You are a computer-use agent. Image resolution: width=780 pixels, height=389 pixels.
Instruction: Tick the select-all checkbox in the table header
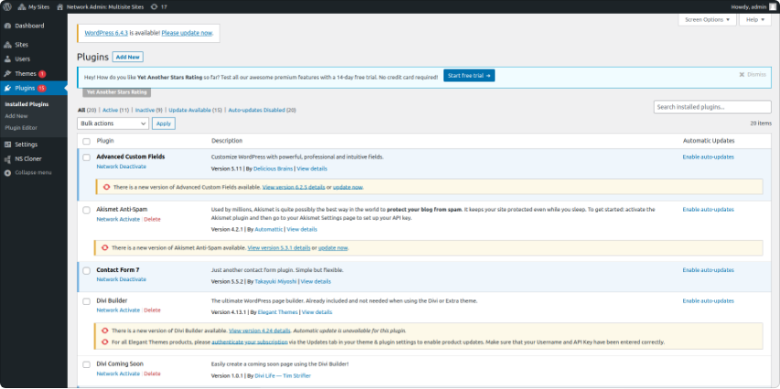(87, 141)
